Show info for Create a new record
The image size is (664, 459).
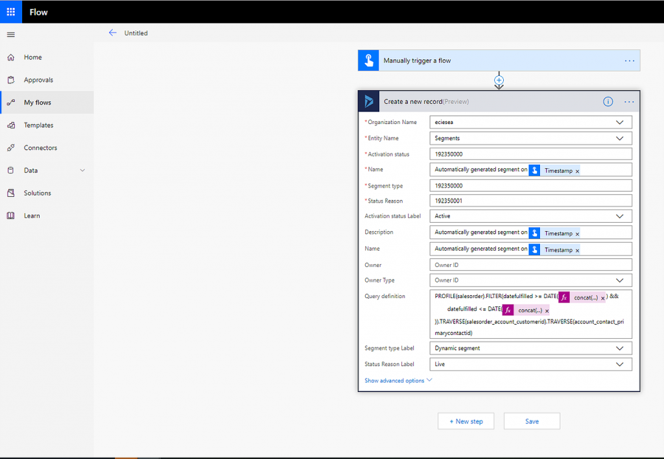pyautogui.click(x=608, y=102)
